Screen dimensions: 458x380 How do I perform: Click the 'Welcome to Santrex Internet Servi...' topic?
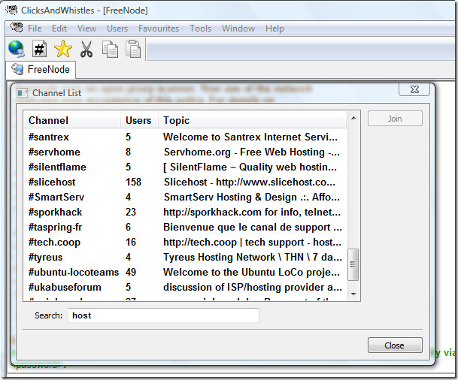pyautogui.click(x=250, y=137)
